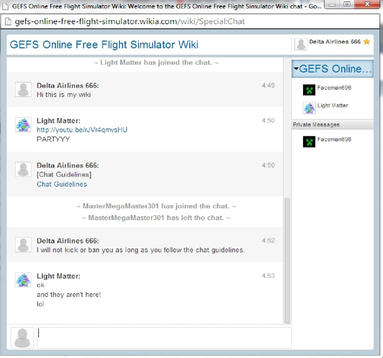
Task: Click Light Matter avatar in user list
Action: click(309, 108)
